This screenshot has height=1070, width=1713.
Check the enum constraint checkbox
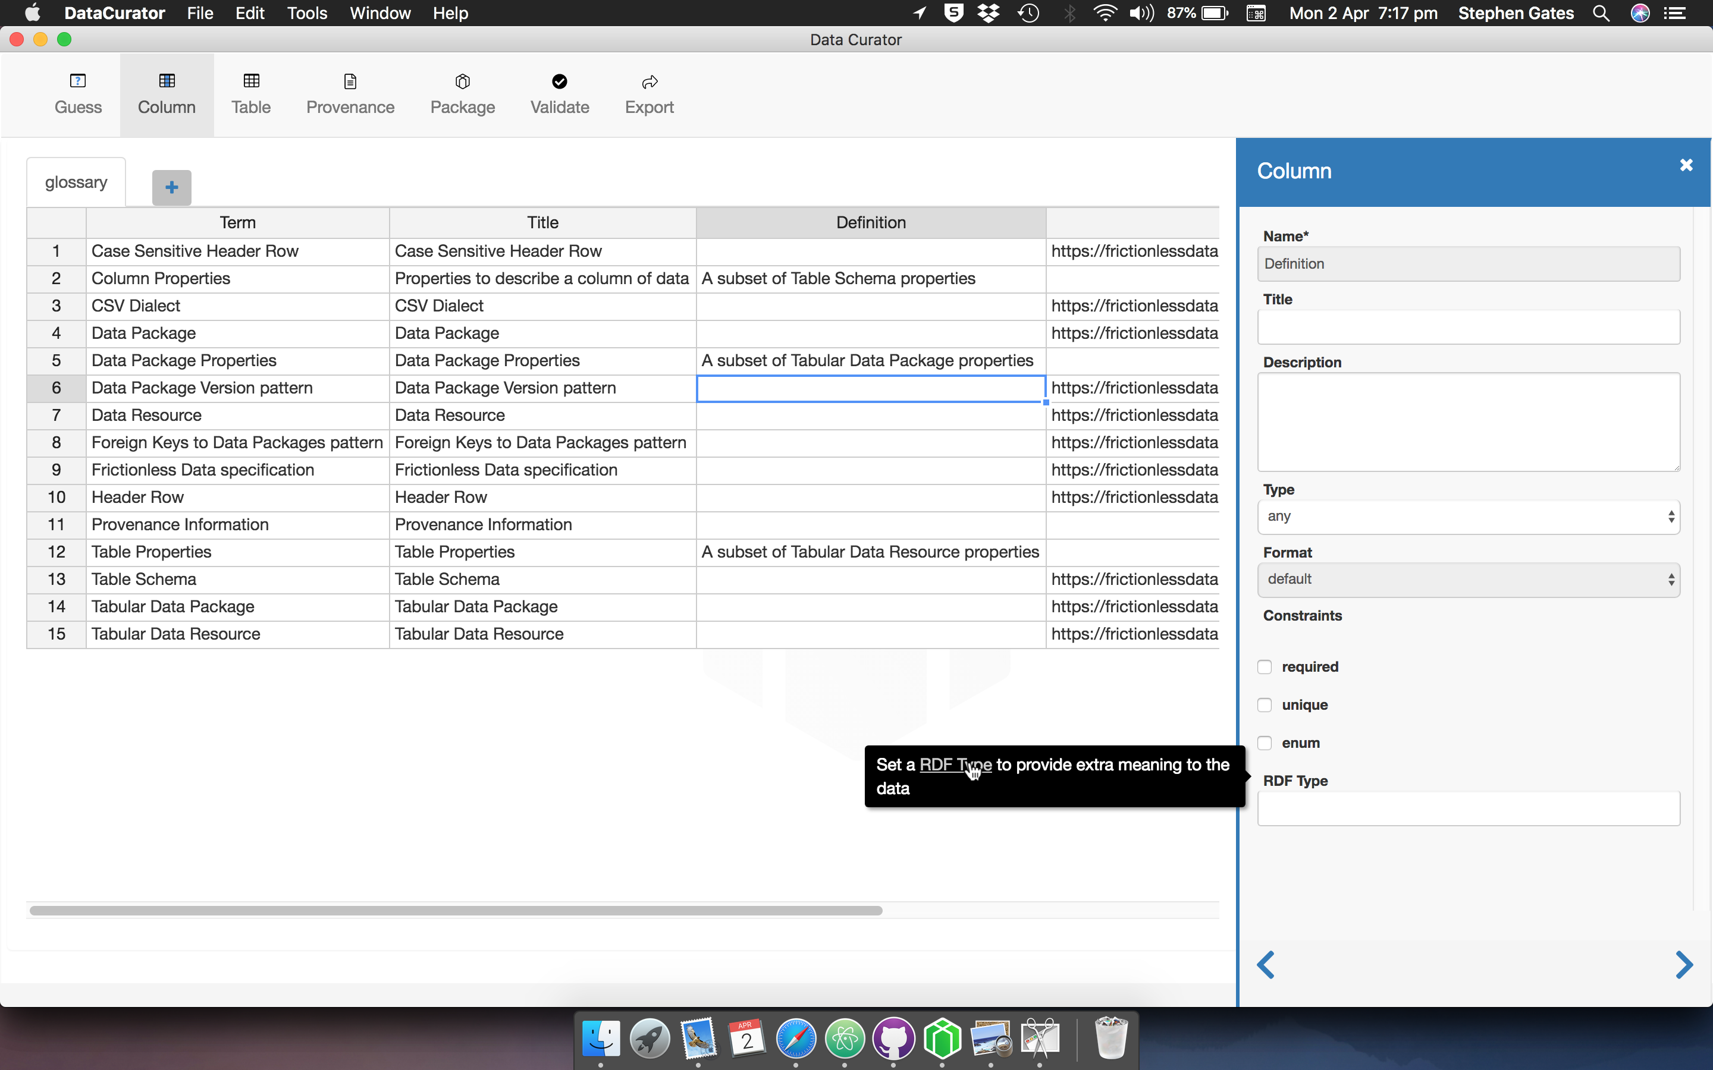coord(1264,743)
